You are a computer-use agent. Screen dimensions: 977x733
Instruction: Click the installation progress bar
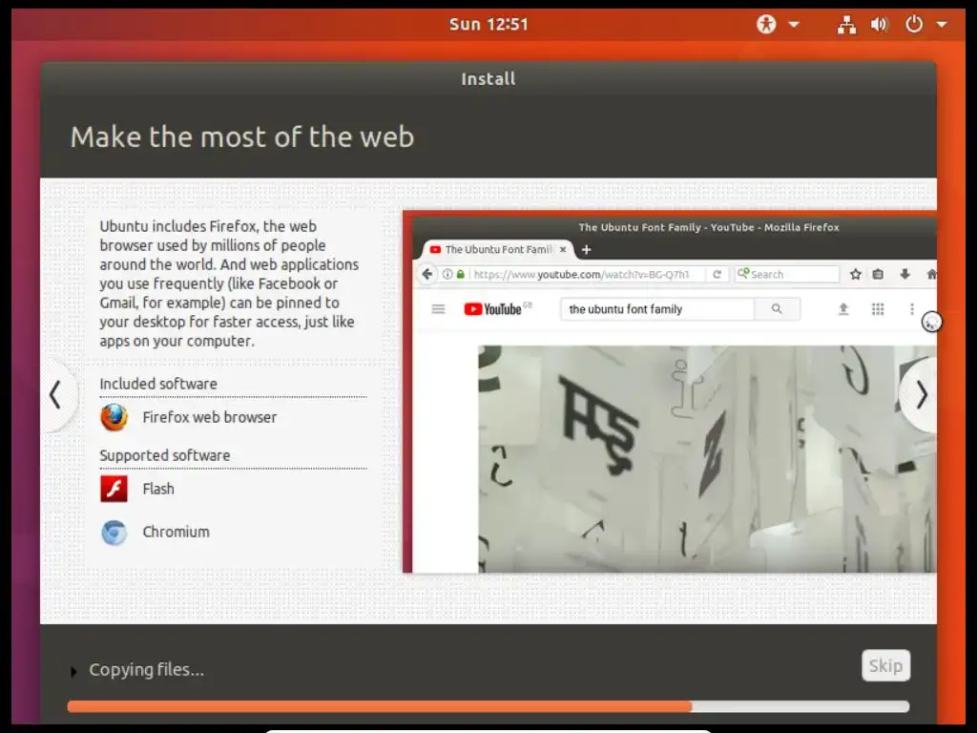(488, 706)
